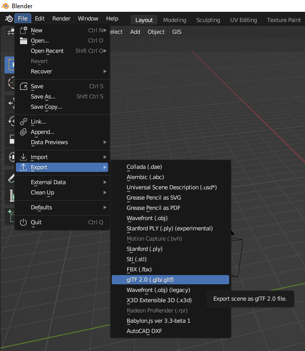Export Grease Pencil as SVG
The width and height of the screenshot is (305, 351).
click(170, 198)
